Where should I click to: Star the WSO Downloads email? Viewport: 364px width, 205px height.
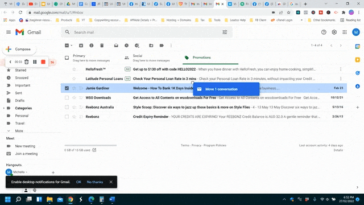tap(74, 97)
